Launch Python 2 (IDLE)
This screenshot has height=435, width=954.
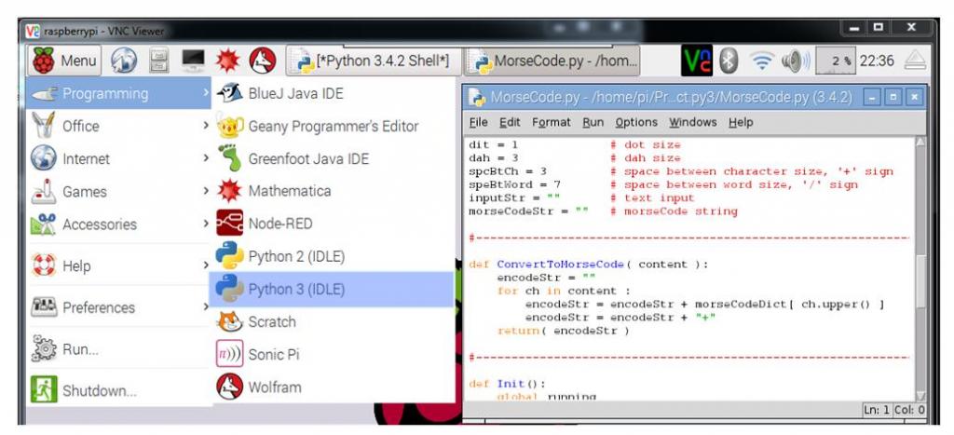(x=333, y=256)
